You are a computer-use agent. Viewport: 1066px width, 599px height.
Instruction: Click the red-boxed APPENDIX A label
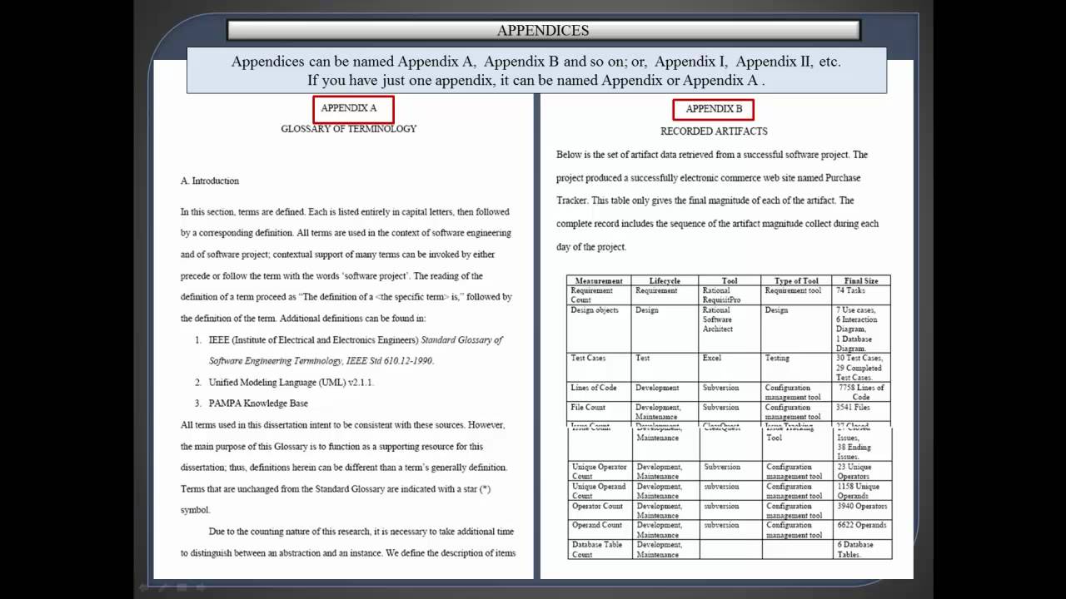click(353, 108)
